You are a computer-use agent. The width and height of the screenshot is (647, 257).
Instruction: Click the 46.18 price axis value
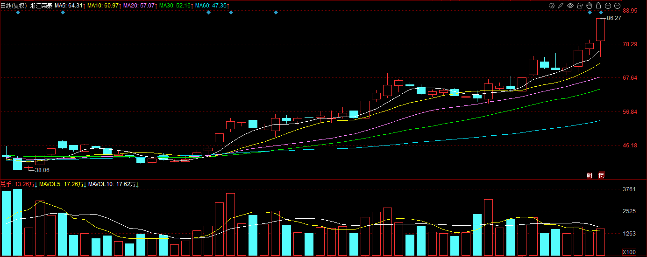[x=630, y=146]
